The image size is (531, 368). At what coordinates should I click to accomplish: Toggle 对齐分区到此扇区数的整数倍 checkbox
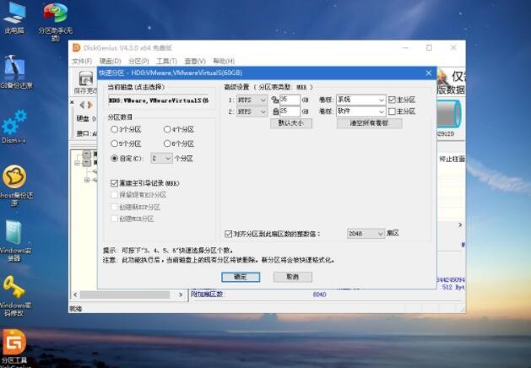(x=228, y=234)
